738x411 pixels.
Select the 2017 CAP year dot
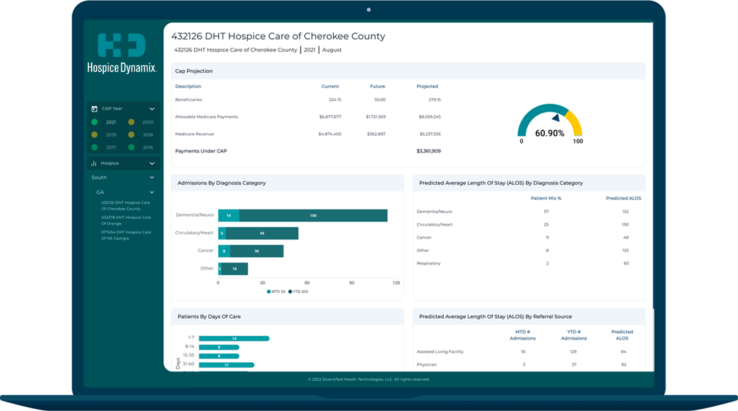(x=94, y=147)
